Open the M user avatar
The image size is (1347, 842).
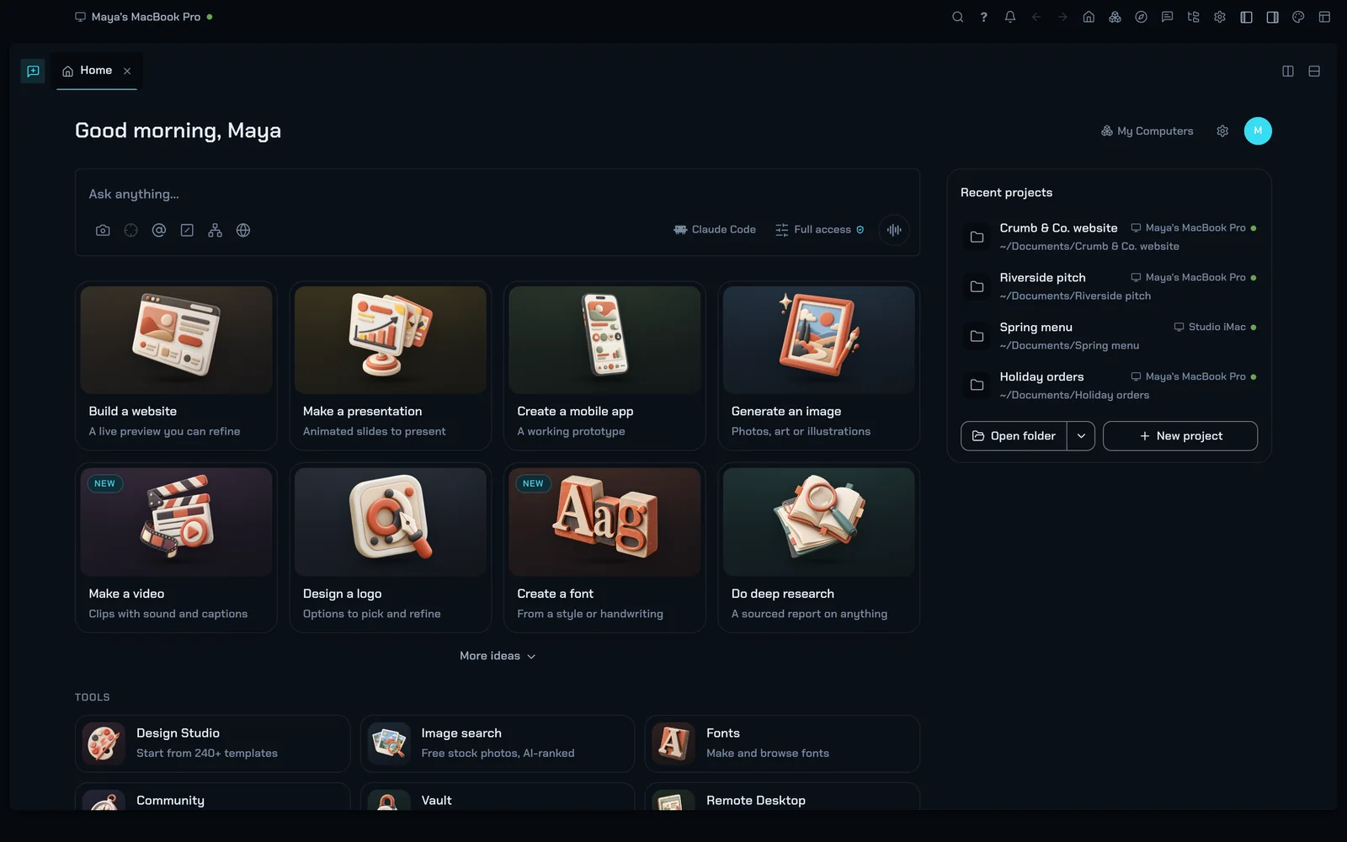click(1258, 131)
